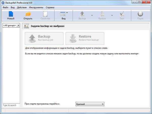152x114 pixels.
Task: Click the Пауза pause toolbar icon
Action: click(140, 14)
